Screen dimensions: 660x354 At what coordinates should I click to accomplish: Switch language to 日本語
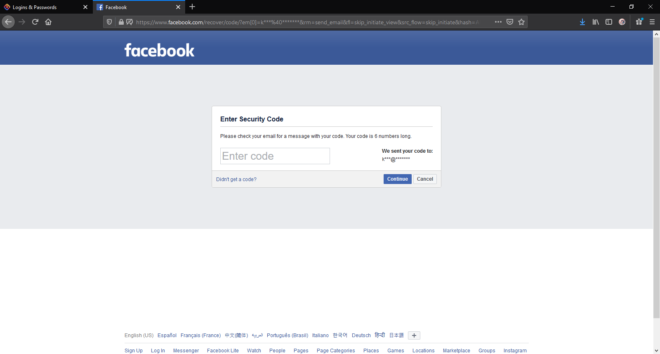pos(396,335)
